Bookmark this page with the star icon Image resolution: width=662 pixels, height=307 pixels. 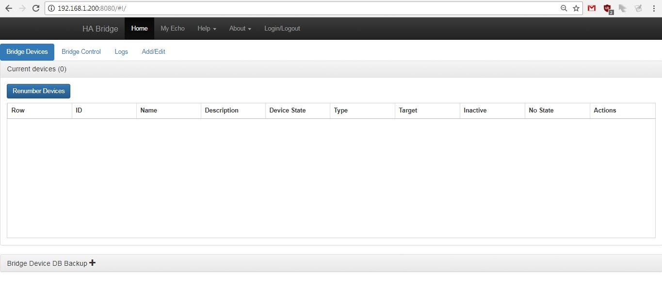tap(576, 8)
